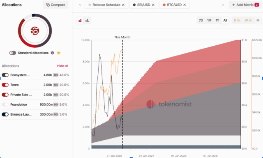
Task: Show the Foundation allocation on the chart
Action: (x=5, y=105)
